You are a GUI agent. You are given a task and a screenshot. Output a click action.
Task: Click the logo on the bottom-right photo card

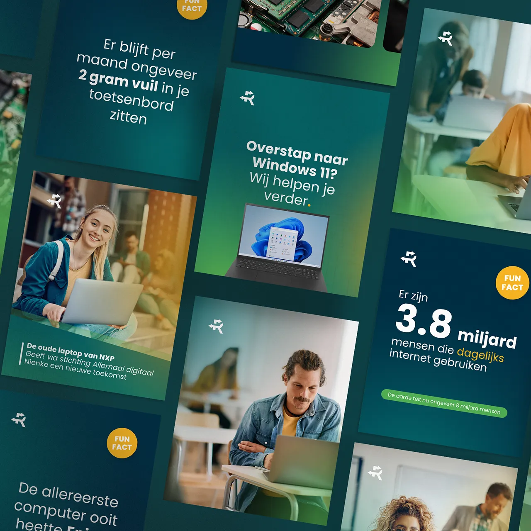click(x=375, y=473)
